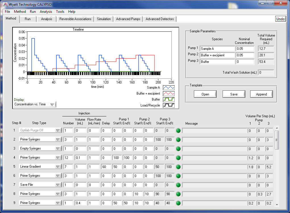Viewport: 290px width, 213px height.
Task: Toggle the green indicator on step 2
Action: [x=178, y=140]
